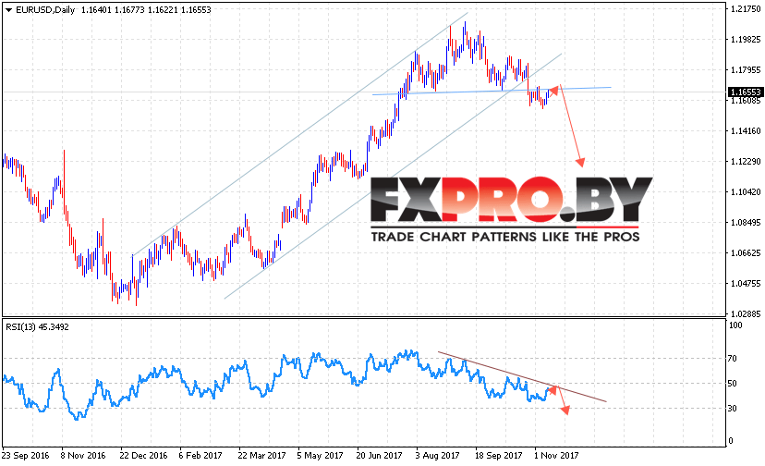Select price scale value 1.21750
The image size is (765, 466).
[x=746, y=9]
